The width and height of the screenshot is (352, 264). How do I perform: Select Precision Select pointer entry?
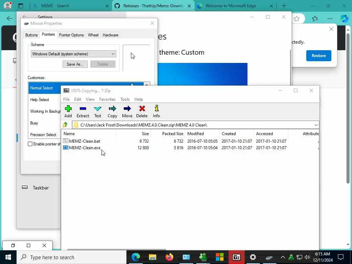click(45, 135)
